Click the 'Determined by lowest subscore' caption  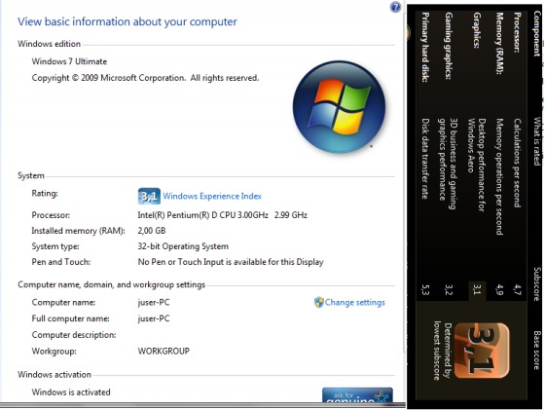(443, 351)
